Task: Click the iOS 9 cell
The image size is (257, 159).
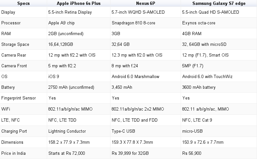Action: 54,77
